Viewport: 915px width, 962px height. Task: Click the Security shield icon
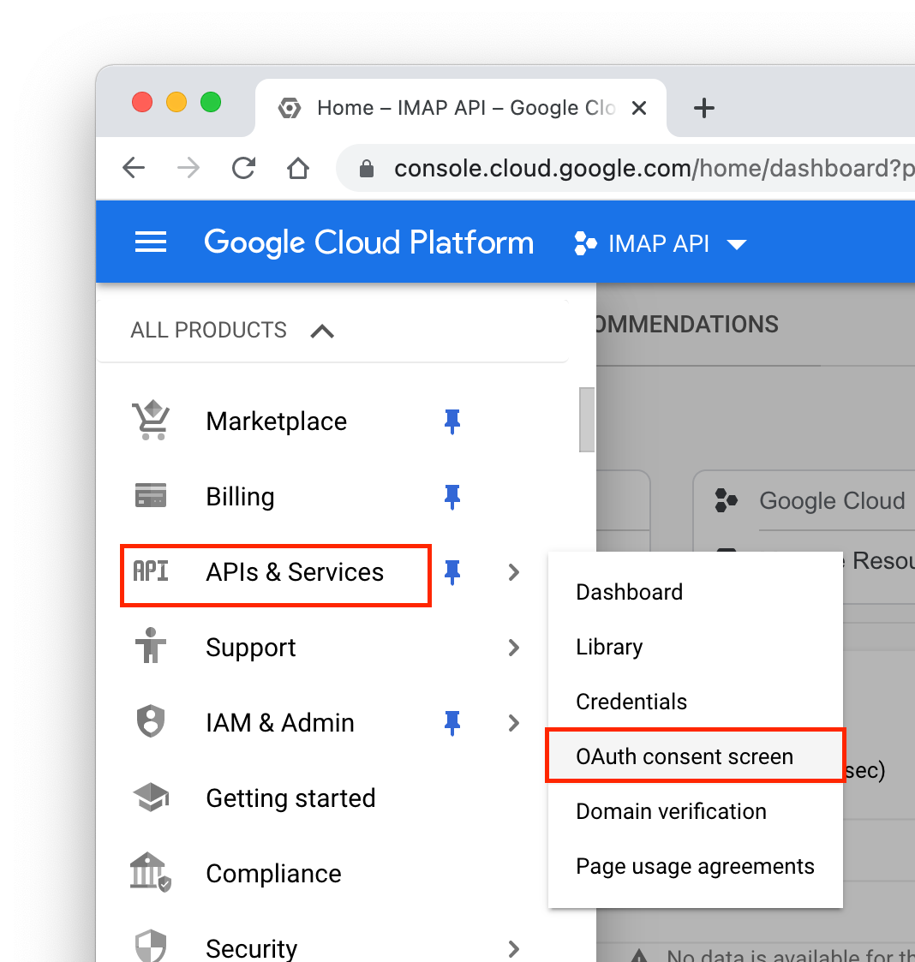151,946
